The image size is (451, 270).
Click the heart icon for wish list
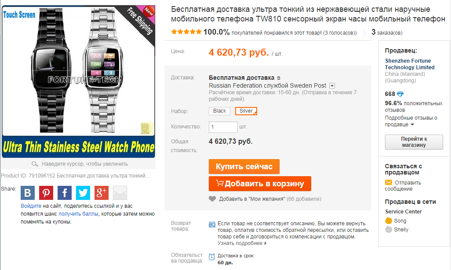pos(212,199)
